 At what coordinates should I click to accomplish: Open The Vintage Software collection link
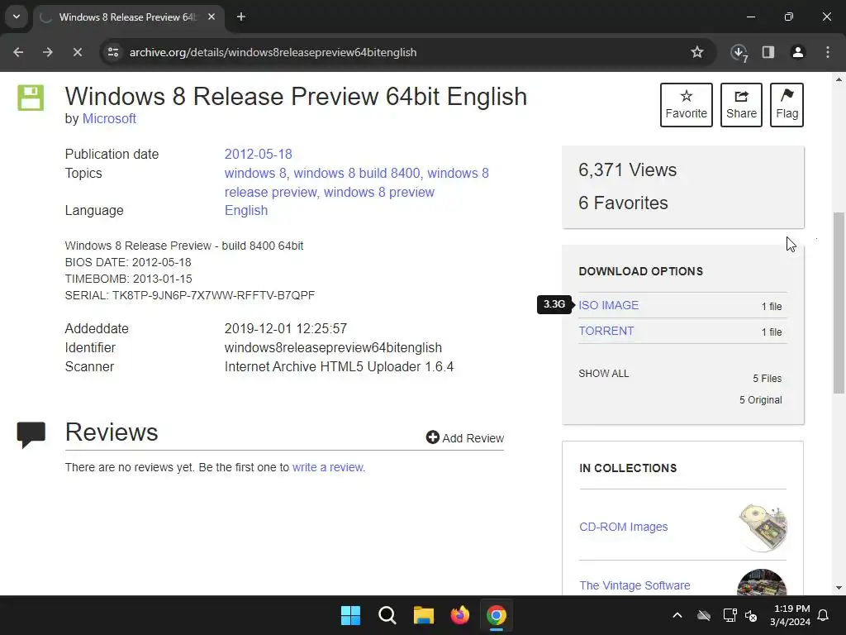click(x=635, y=586)
